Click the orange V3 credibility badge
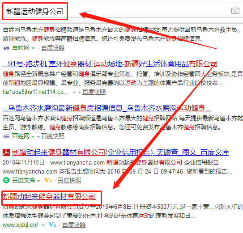The height and width of the screenshot is (233, 243). [48, 180]
